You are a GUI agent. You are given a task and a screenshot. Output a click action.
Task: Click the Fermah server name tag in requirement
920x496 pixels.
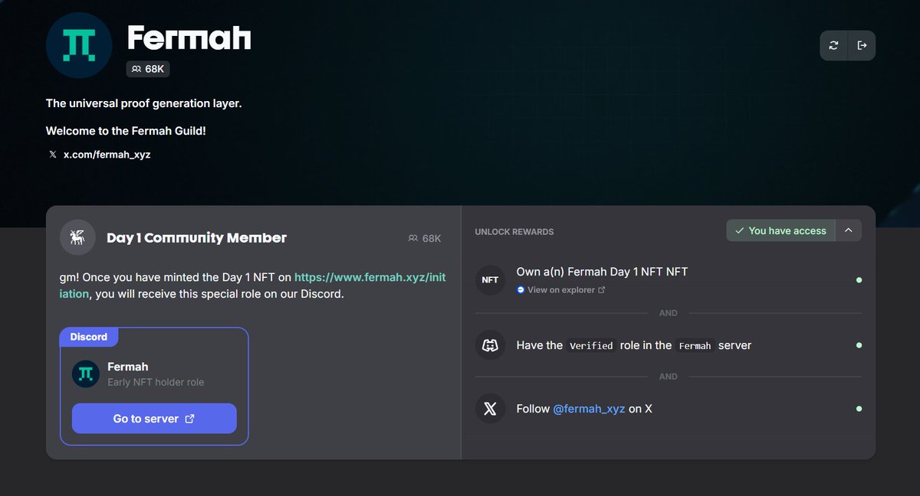tap(695, 346)
